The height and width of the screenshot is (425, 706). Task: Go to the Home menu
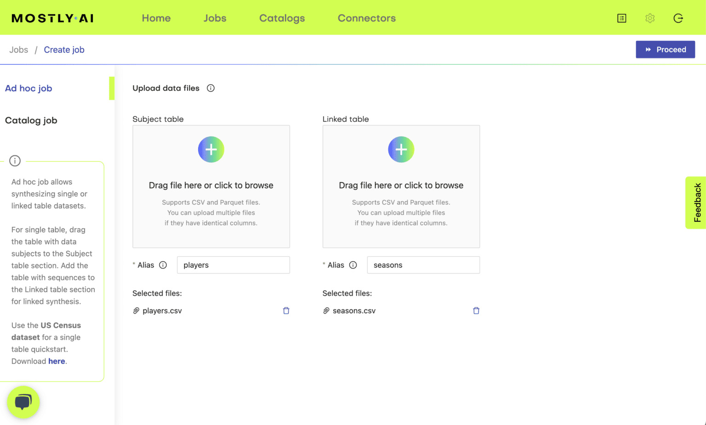156,18
